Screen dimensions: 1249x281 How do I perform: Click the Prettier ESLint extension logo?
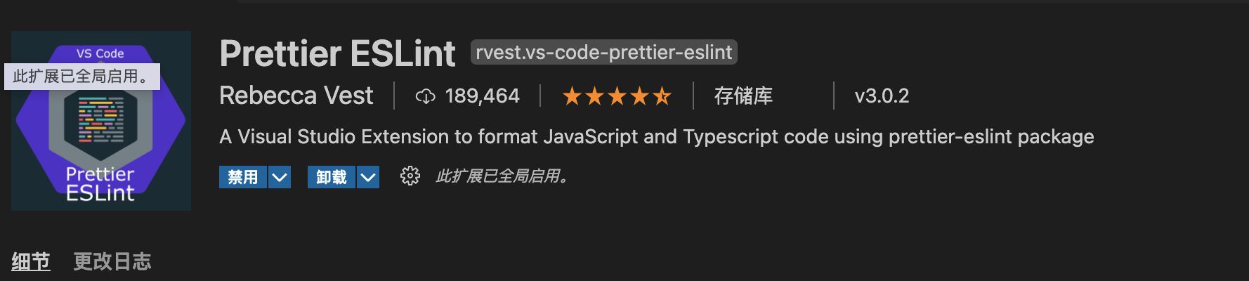pyautogui.click(x=100, y=140)
